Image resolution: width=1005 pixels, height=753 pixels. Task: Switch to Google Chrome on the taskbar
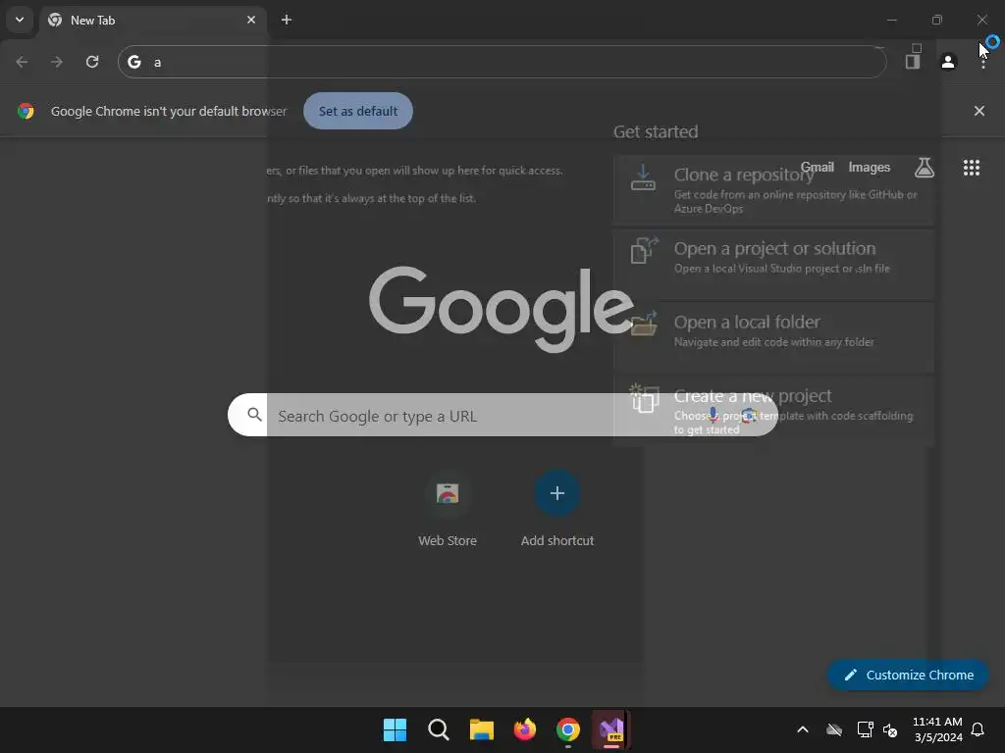point(568,729)
